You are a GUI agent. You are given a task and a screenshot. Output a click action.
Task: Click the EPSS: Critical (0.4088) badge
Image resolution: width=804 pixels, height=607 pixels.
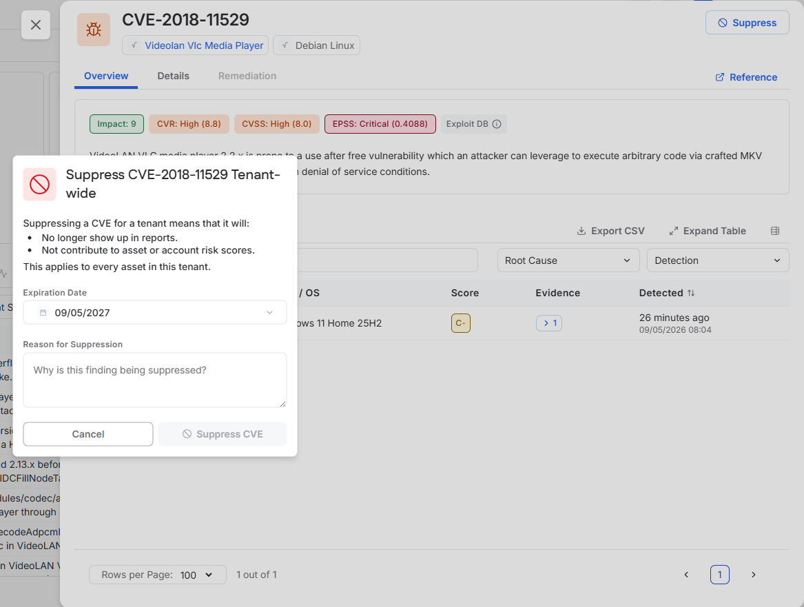click(380, 124)
